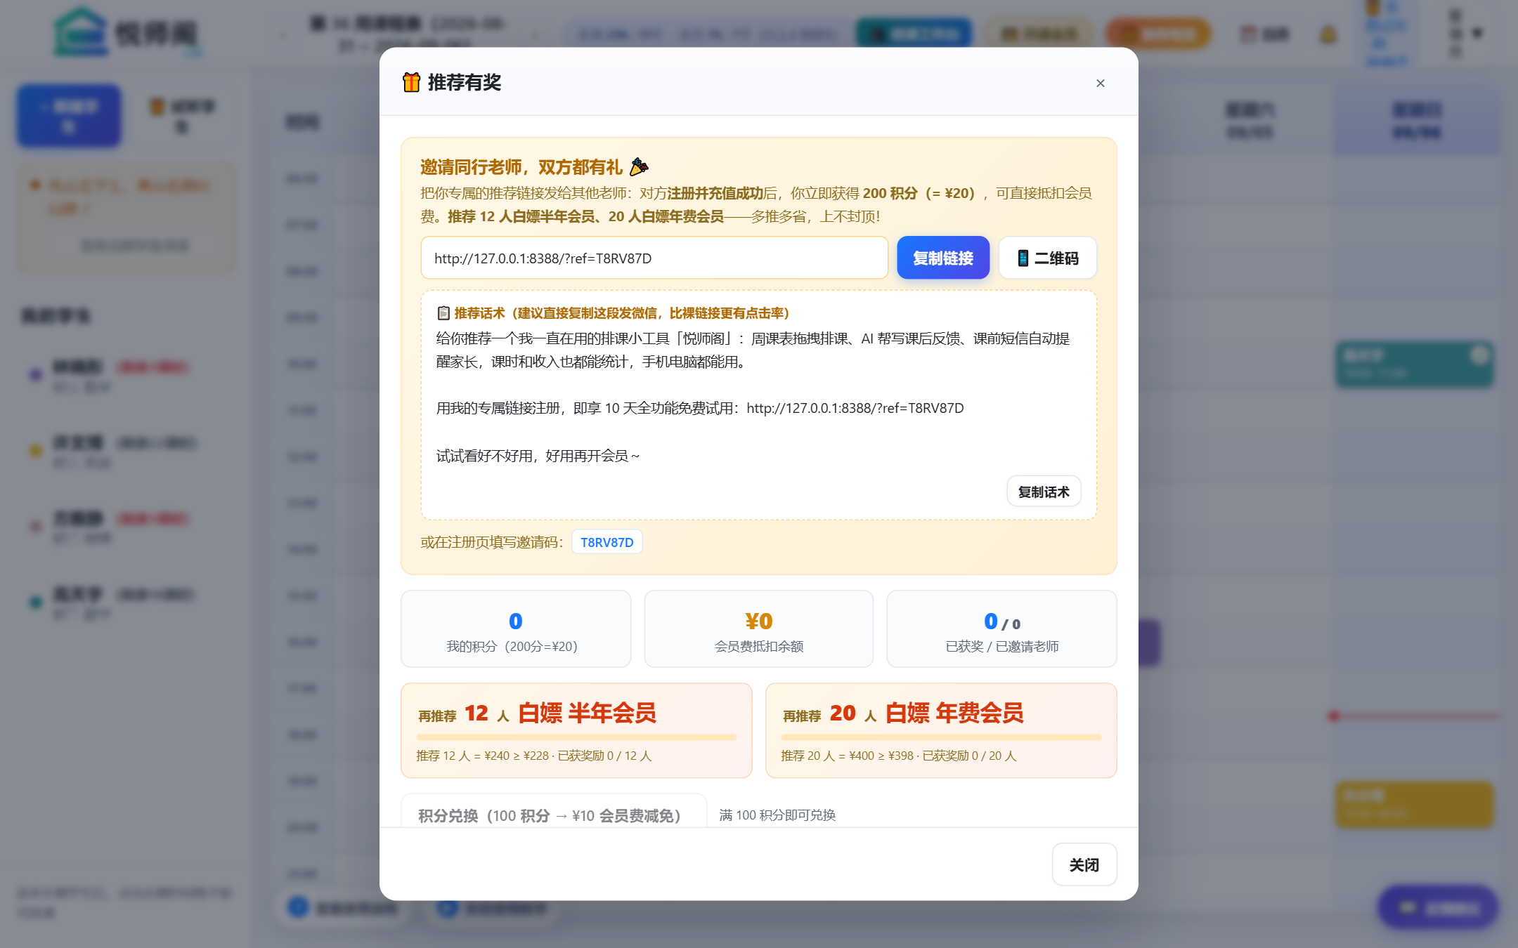Click the 关闭 button at dialog bottom
The image size is (1518, 948).
(x=1084, y=864)
